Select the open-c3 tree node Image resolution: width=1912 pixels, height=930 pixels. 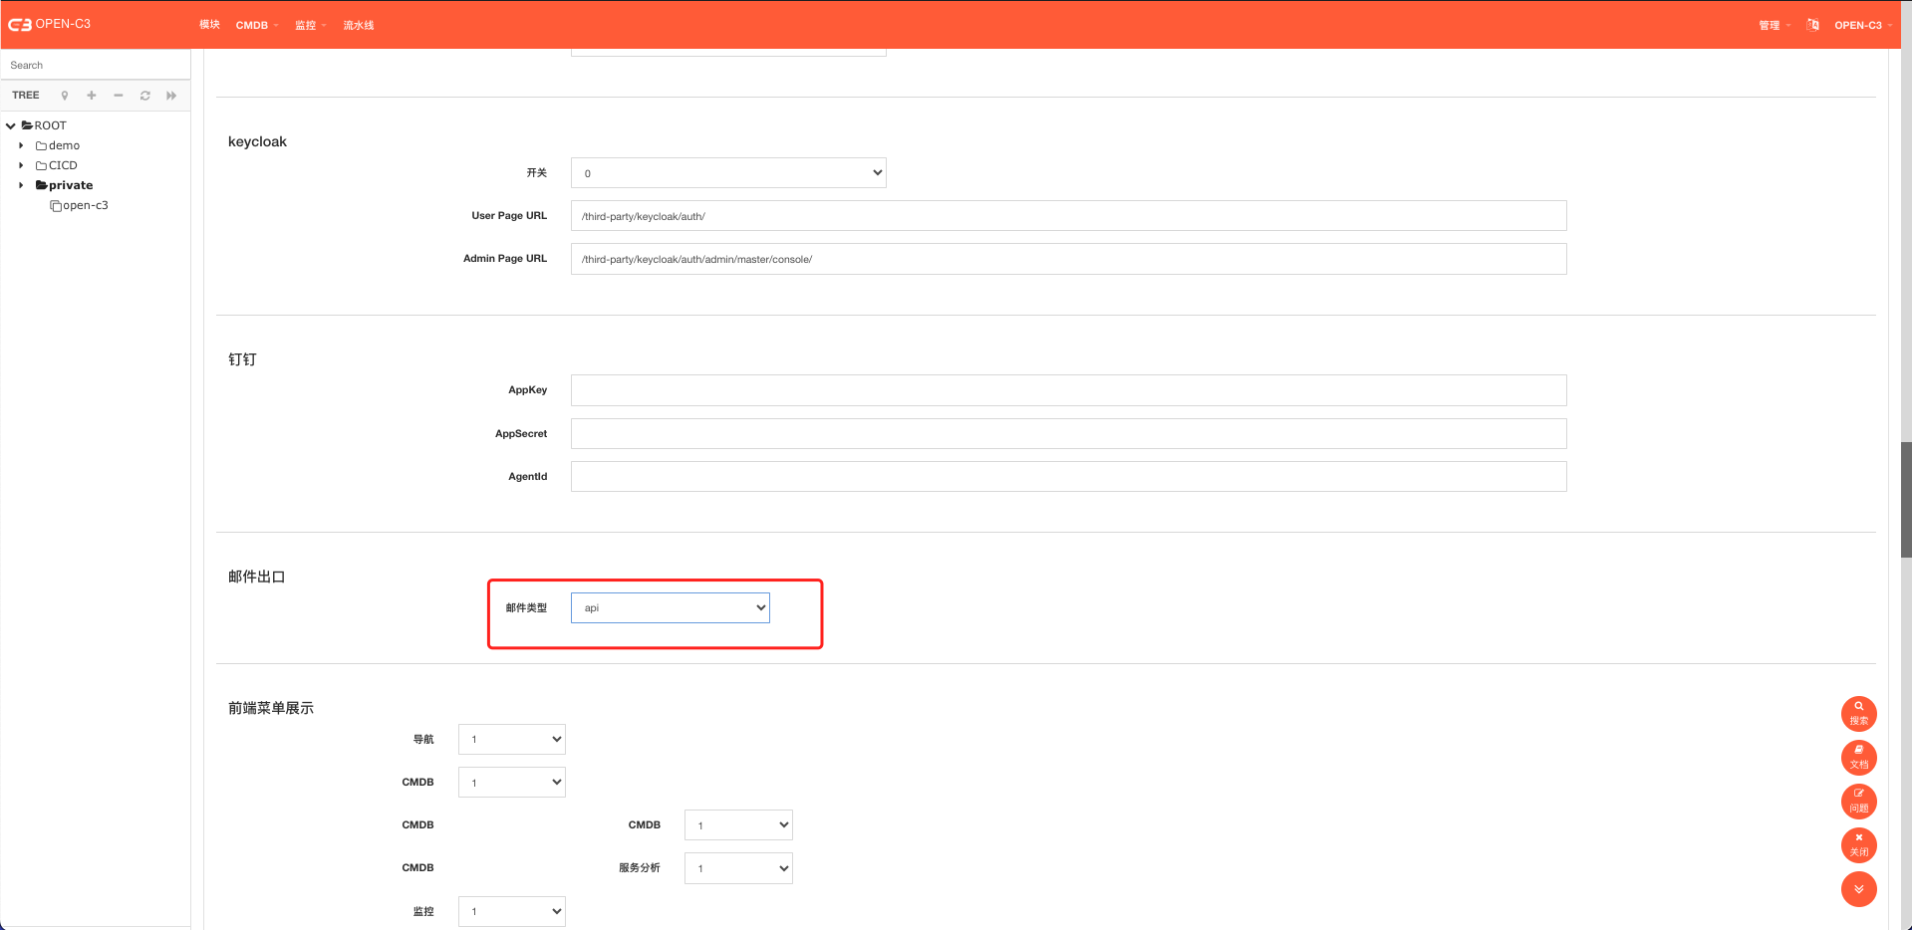[85, 205]
